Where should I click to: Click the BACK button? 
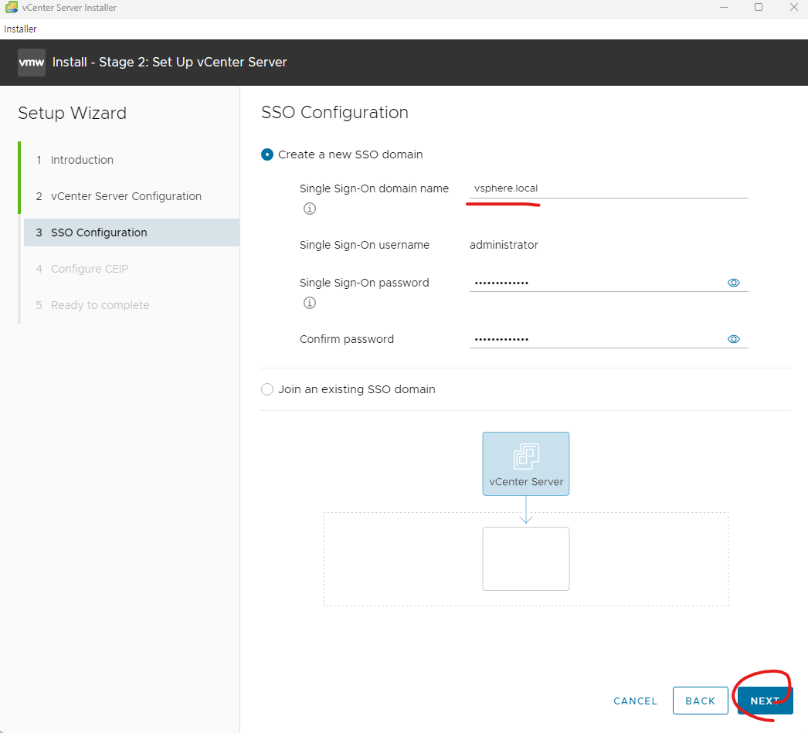tap(701, 701)
